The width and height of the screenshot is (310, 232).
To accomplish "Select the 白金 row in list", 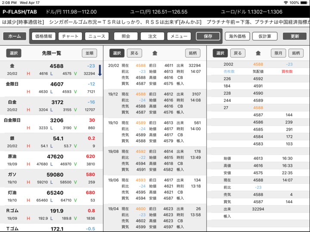I will [52, 106].
